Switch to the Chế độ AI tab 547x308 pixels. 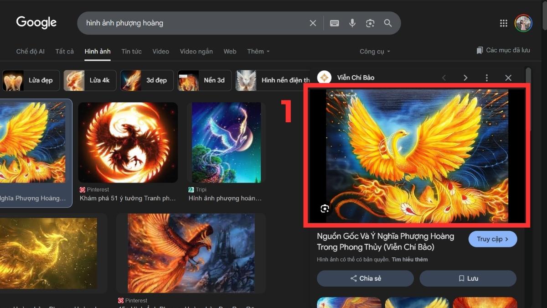coord(31,51)
